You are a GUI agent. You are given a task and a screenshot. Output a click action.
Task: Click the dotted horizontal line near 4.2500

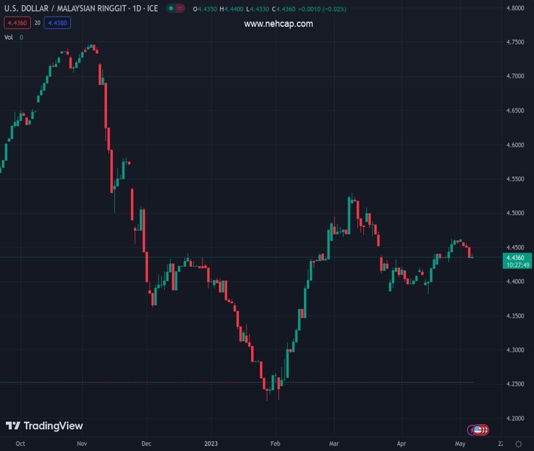pyautogui.click(x=150, y=383)
